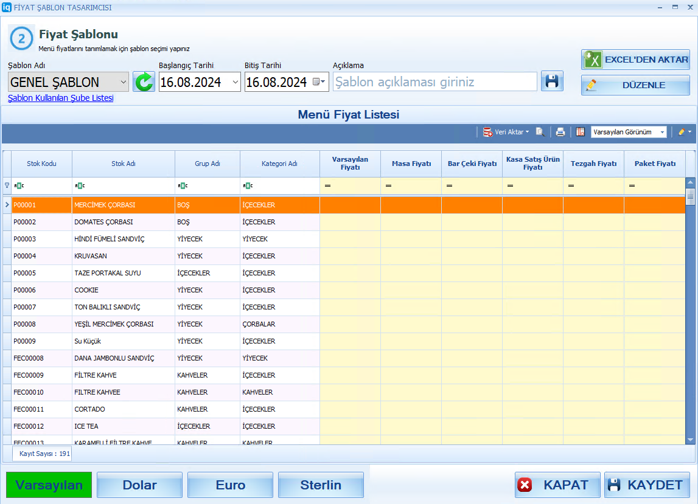Sort by the Grup Adı column header

tap(208, 164)
